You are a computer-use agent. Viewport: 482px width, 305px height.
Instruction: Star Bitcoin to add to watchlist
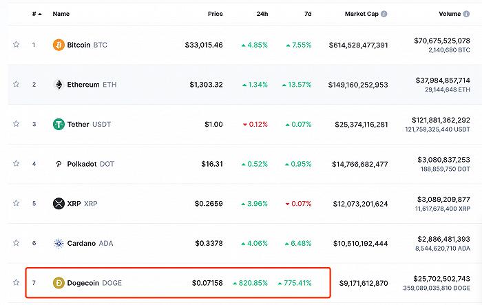[x=16, y=45]
